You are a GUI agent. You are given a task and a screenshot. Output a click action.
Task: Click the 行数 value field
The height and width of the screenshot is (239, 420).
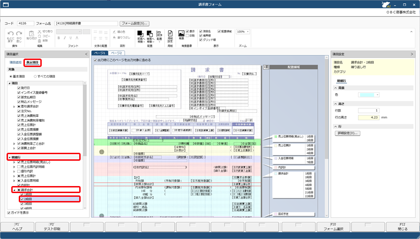tap(369, 111)
